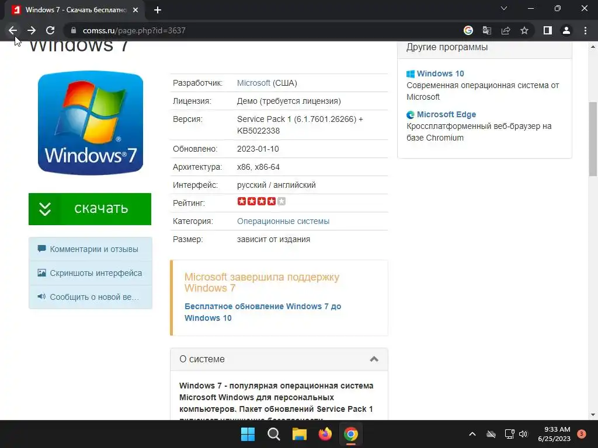Open the Windows 10 sidebar link
598x448 pixels.
pyautogui.click(x=440, y=73)
